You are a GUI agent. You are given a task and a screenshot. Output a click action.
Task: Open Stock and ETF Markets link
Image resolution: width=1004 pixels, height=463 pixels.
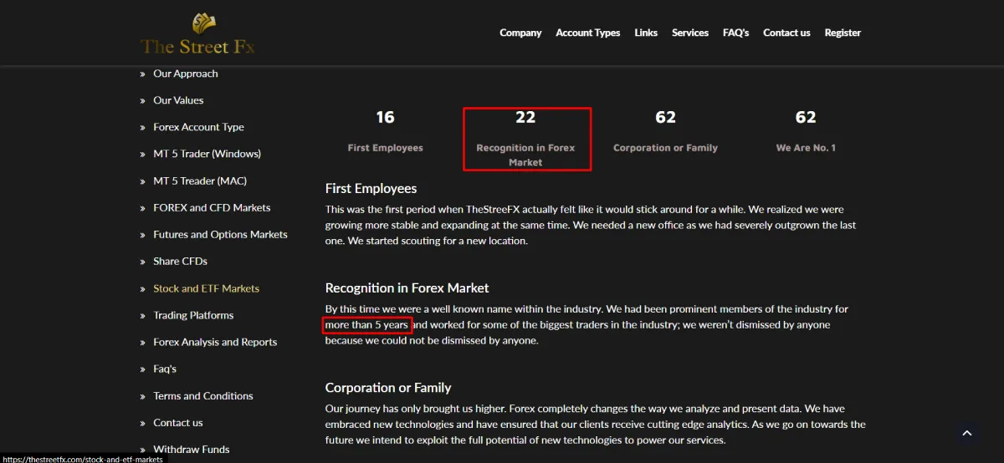(207, 288)
